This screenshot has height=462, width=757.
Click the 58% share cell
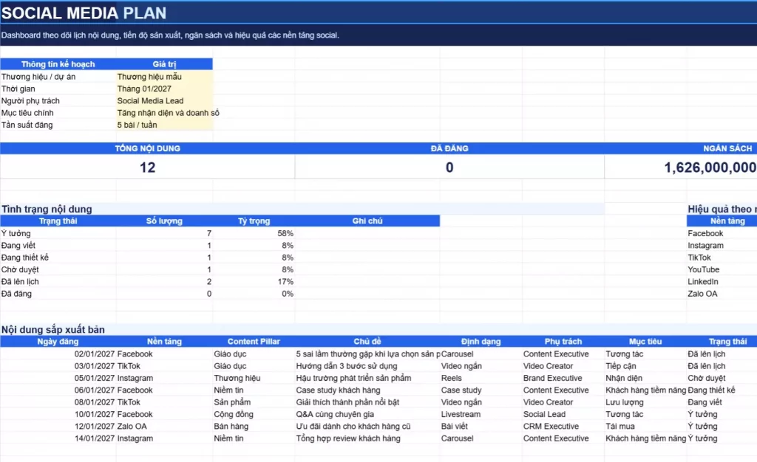pos(254,233)
